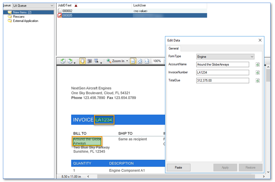
Task: Select the hand pan tool
Action: click(82, 61)
